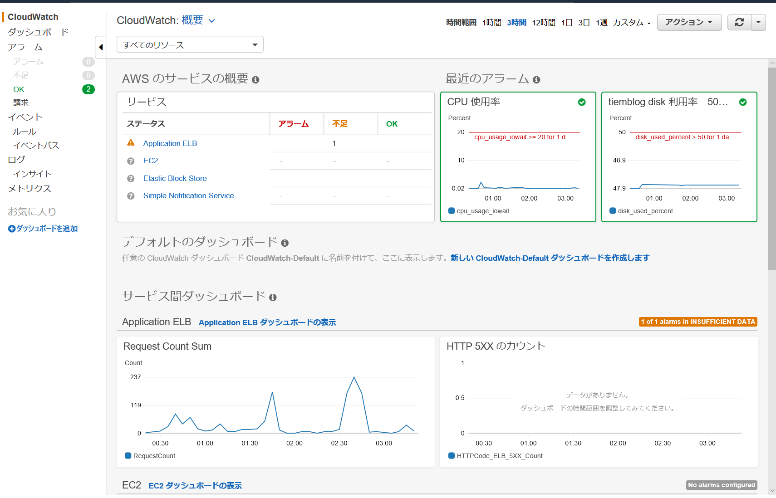
Task: Click the info icon beside 最近のアラーム
Action: tap(536, 80)
